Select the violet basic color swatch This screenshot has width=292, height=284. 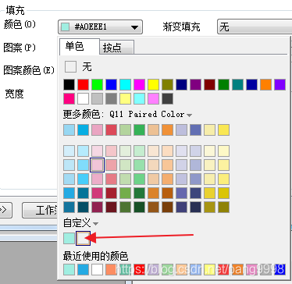(280, 85)
